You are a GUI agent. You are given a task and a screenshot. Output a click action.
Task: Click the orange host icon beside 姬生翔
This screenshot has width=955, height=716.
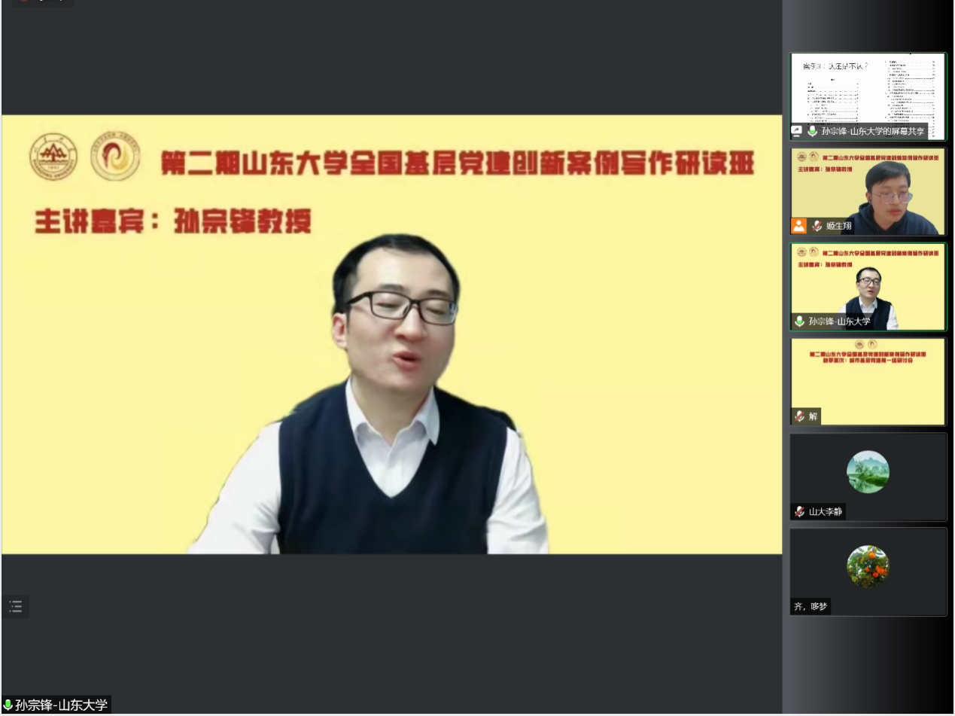point(798,226)
